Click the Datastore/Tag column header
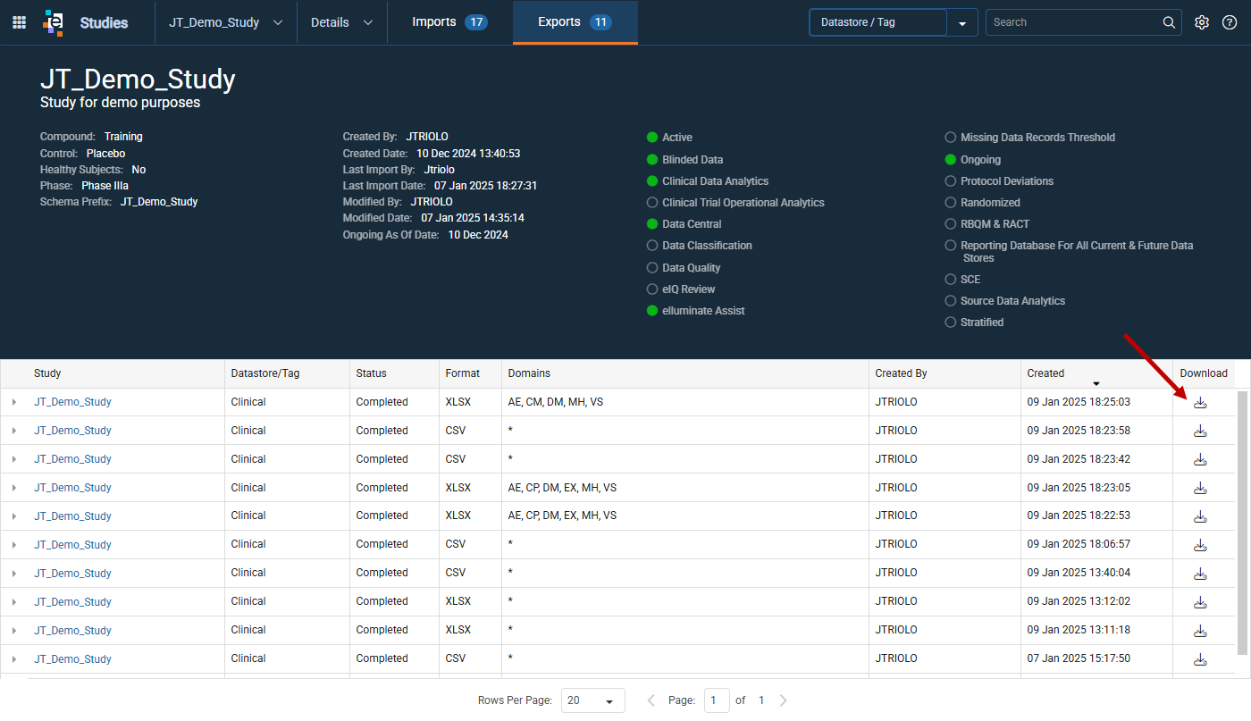The height and width of the screenshot is (721, 1251). point(265,373)
